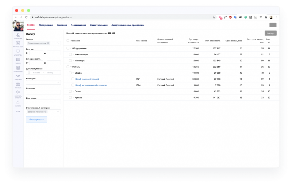Open the Пароли lock icon
Screen dimensions: 292x186
[18, 103]
